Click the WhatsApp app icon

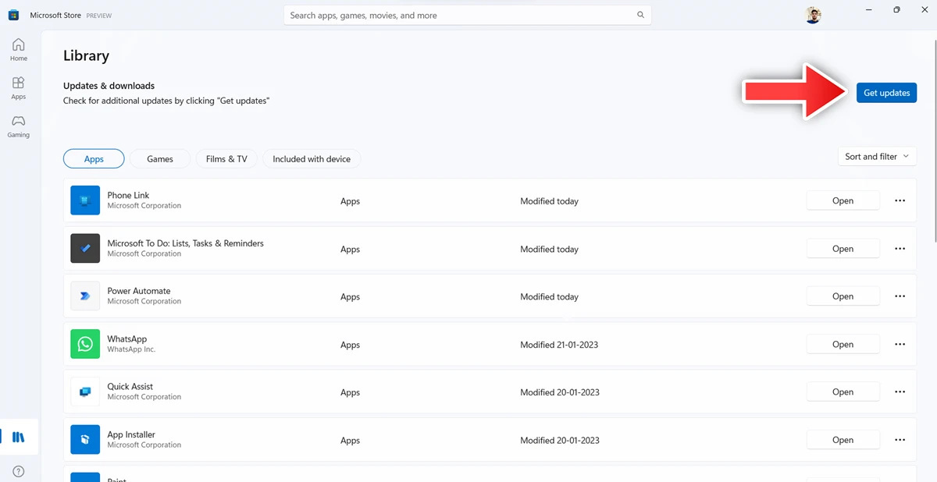coord(85,344)
